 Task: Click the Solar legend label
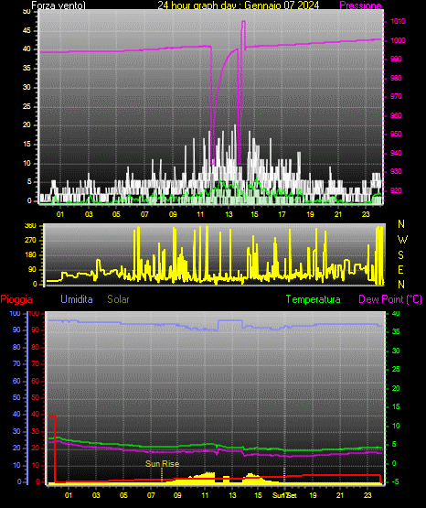pos(118,299)
